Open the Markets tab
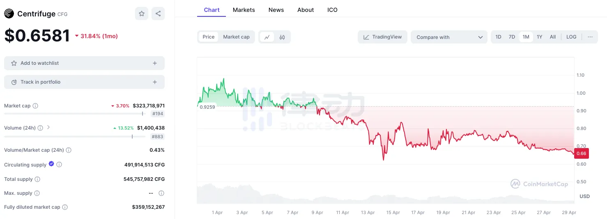The image size is (607, 219). point(244,10)
